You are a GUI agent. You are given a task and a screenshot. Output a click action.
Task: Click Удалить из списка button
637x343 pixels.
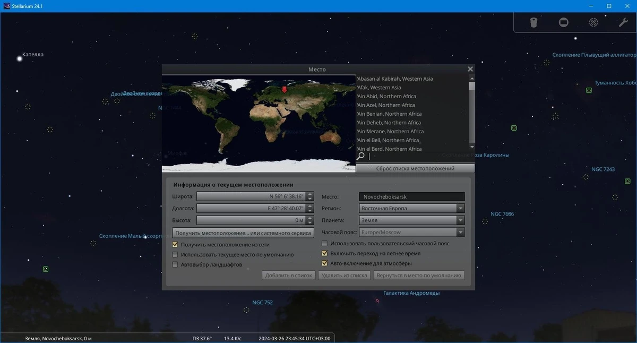coord(344,276)
